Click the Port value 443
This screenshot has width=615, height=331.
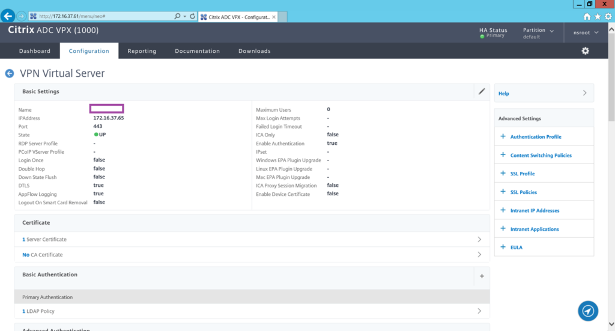pyautogui.click(x=98, y=126)
